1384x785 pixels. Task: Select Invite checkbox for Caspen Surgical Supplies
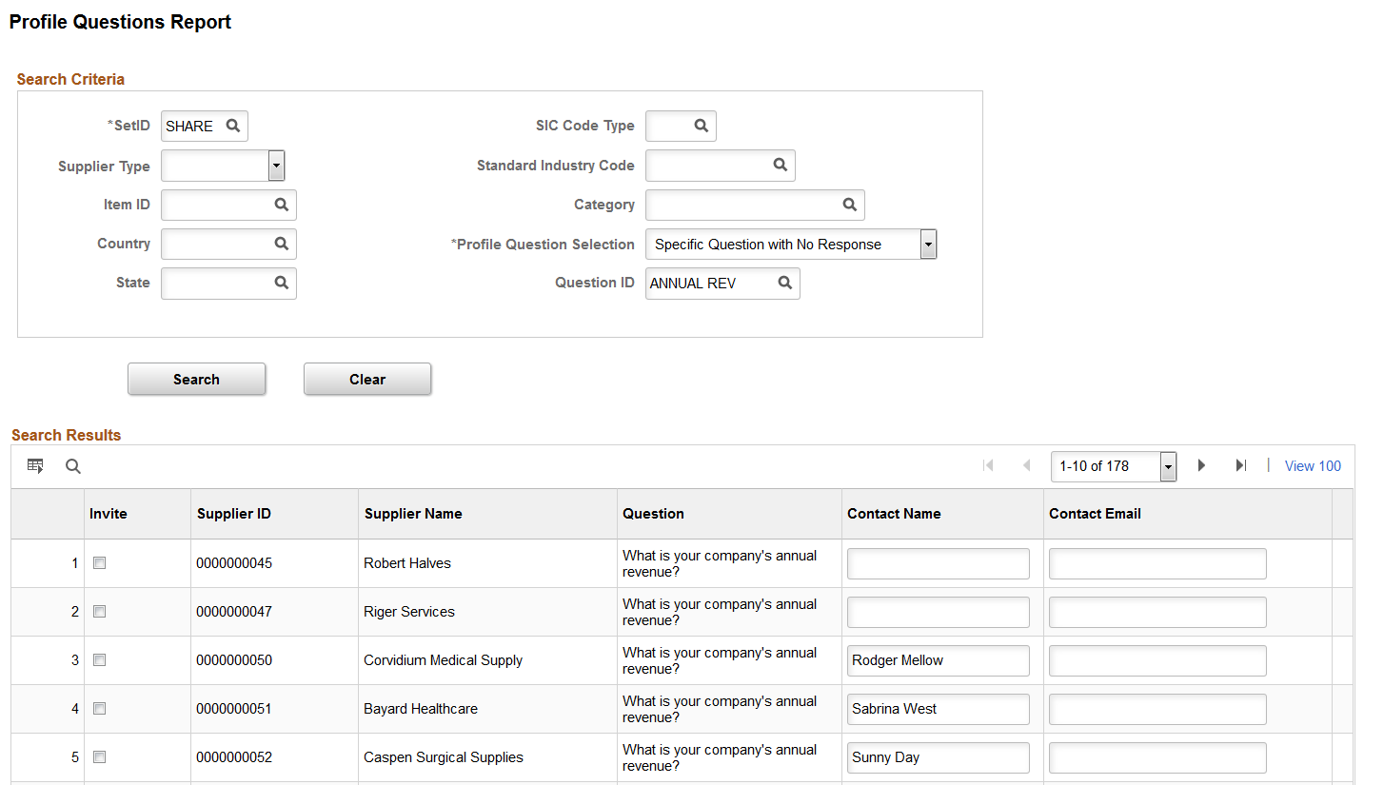pyautogui.click(x=99, y=757)
